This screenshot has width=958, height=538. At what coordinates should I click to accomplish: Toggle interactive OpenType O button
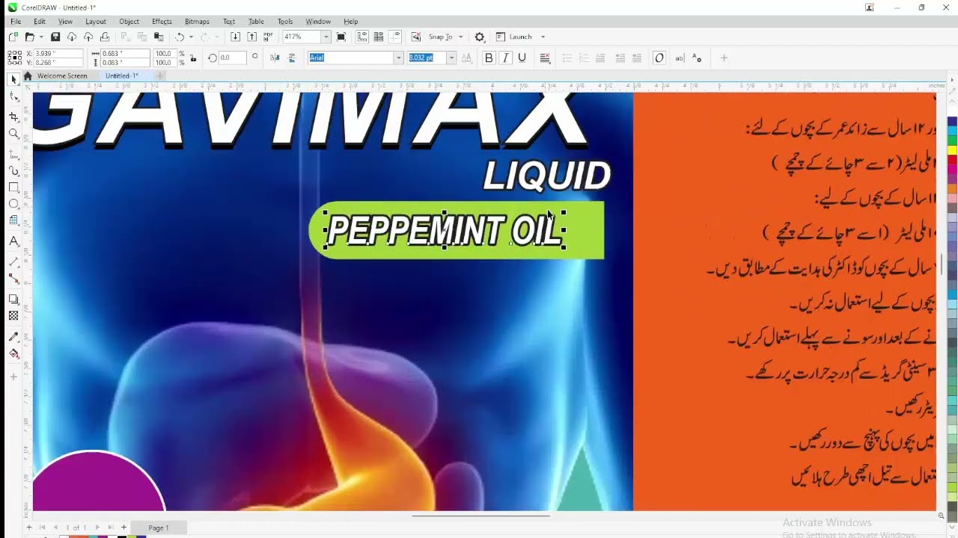659,58
